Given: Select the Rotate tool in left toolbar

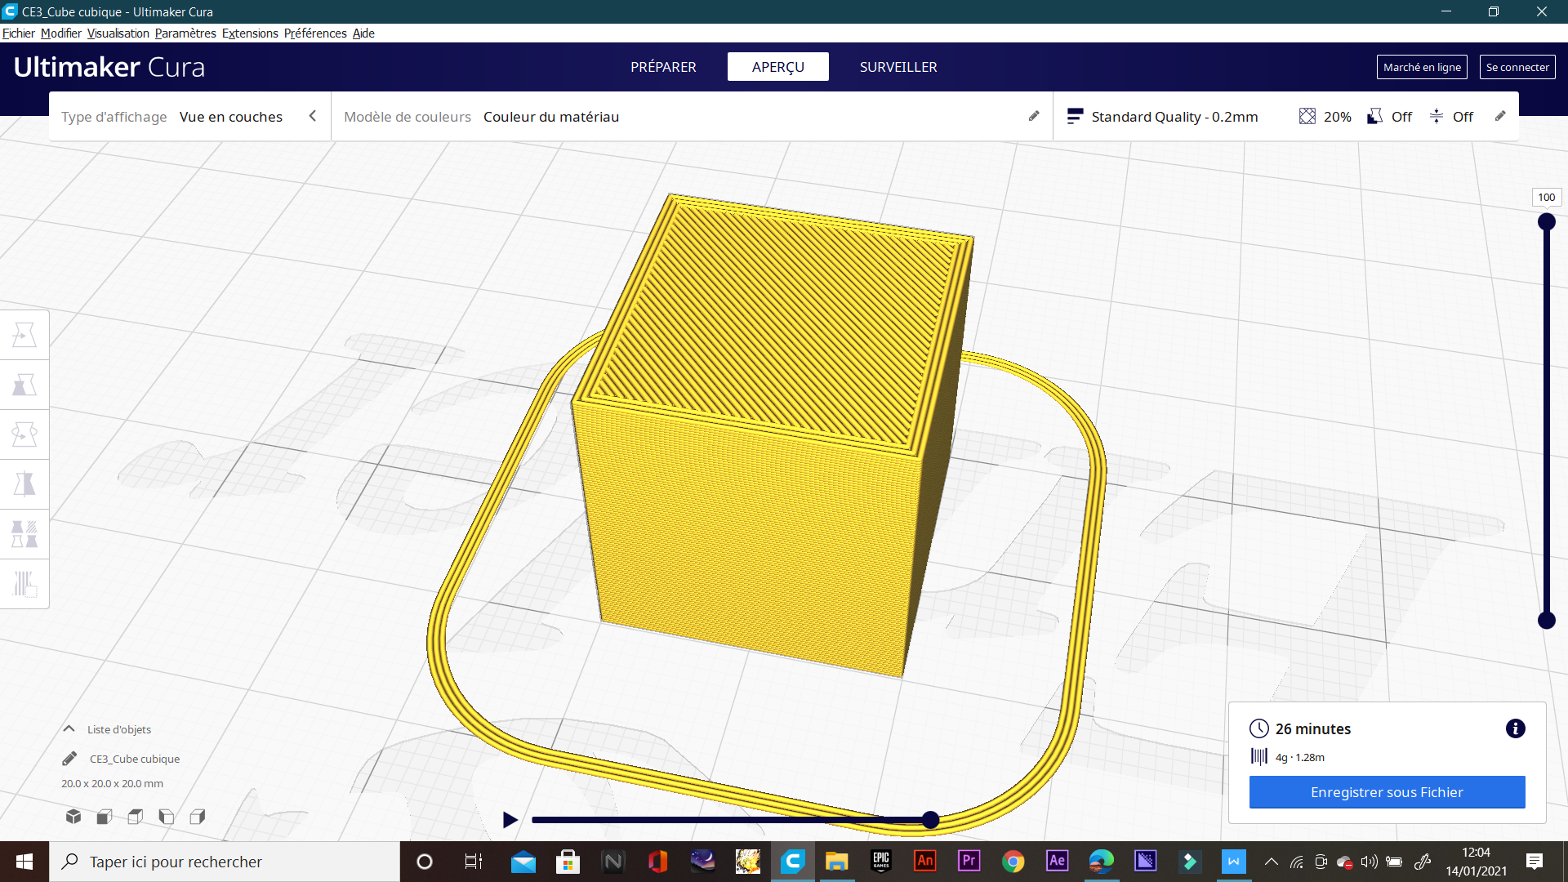Looking at the screenshot, I should coord(24,434).
